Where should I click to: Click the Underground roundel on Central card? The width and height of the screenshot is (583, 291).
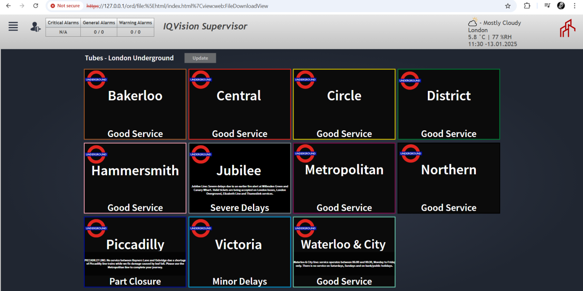(x=200, y=80)
